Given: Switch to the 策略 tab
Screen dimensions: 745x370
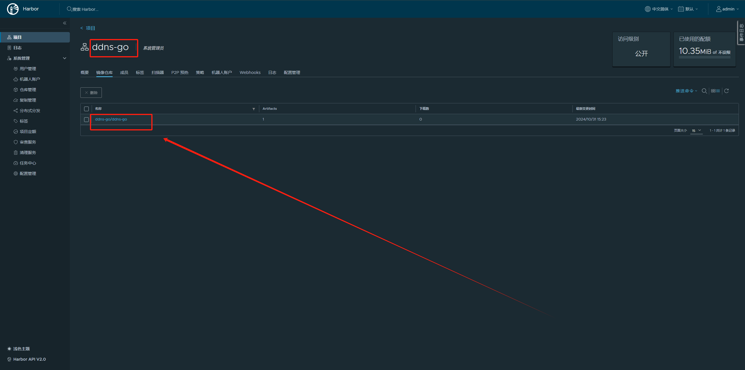Looking at the screenshot, I should [x=200, y=72].
